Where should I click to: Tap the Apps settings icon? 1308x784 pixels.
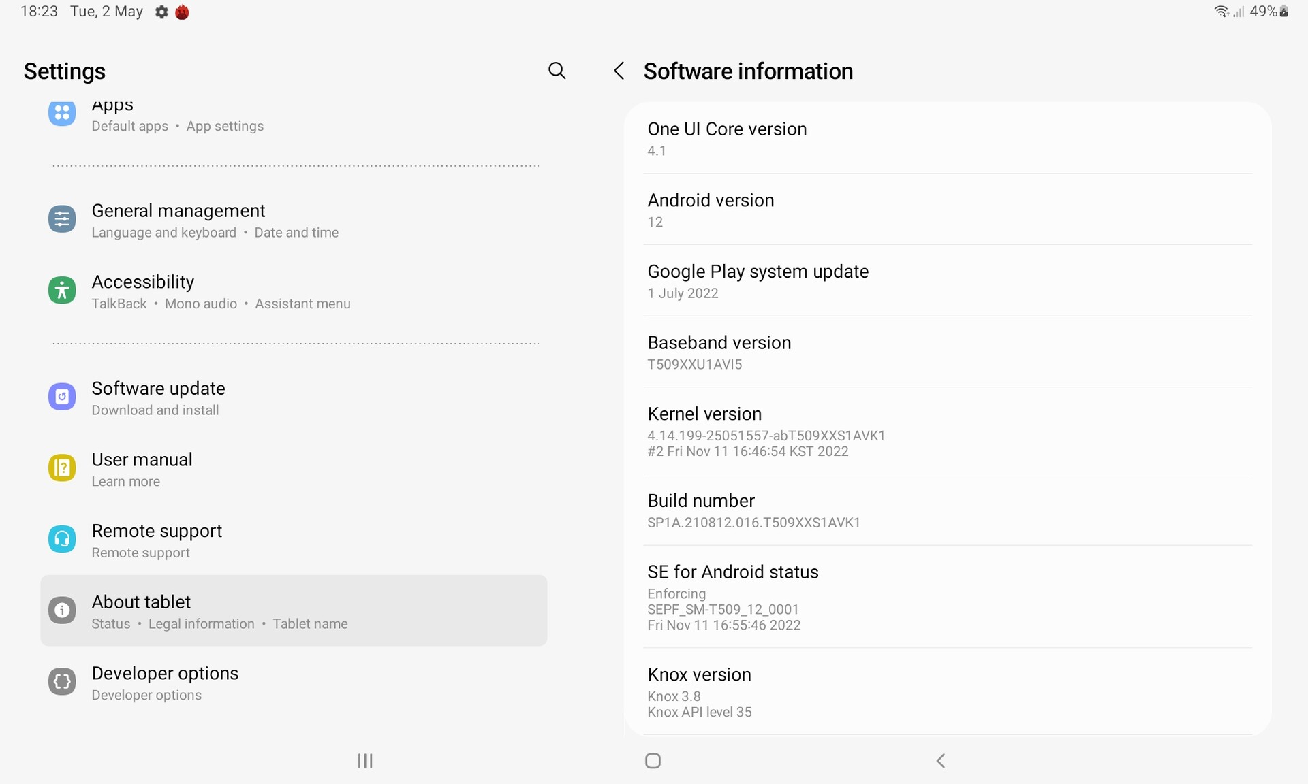click(x=62, y=114)
